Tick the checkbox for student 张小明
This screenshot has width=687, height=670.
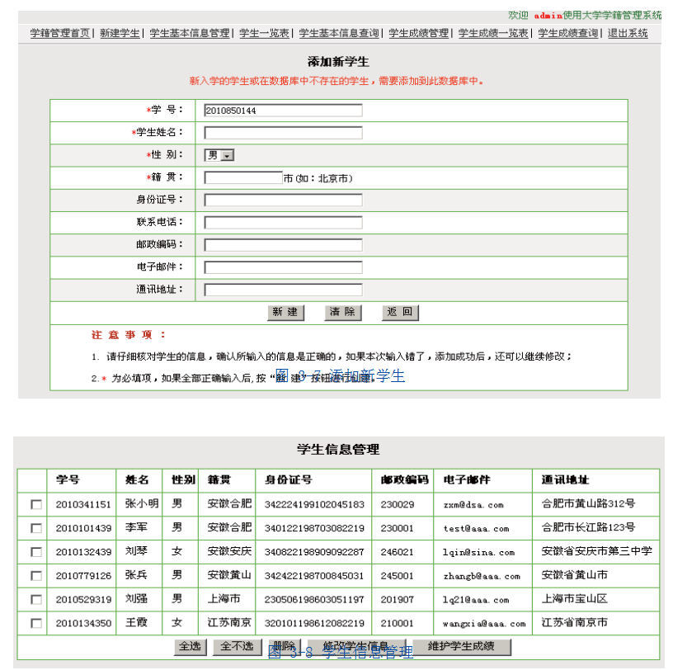point(36,505)
